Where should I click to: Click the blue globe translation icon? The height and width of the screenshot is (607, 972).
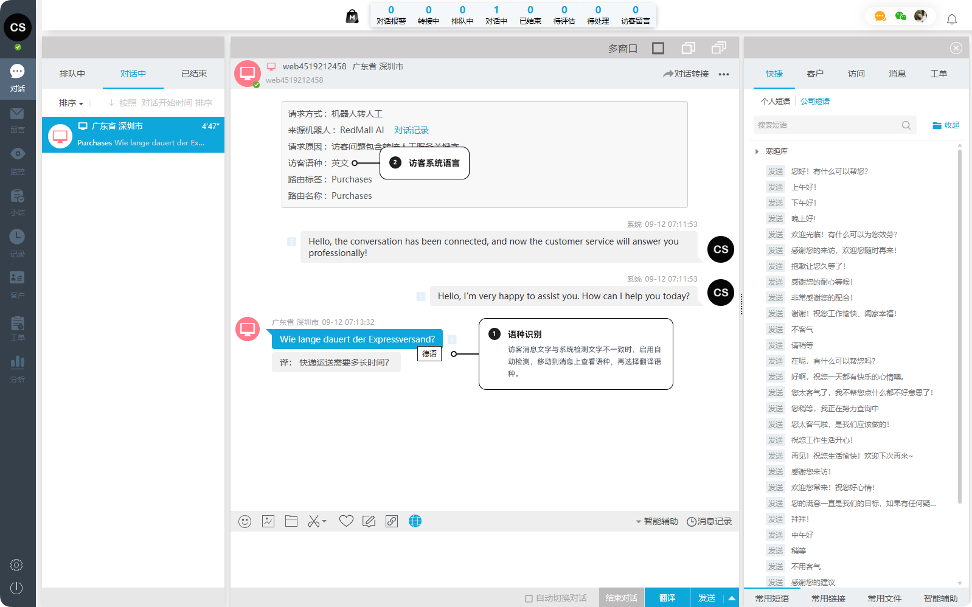[x=415, y=521]
